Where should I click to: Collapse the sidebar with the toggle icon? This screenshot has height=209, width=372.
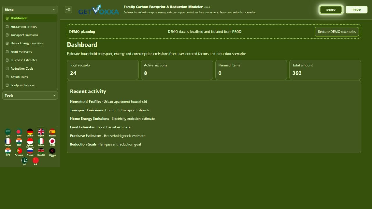[68, 10]
